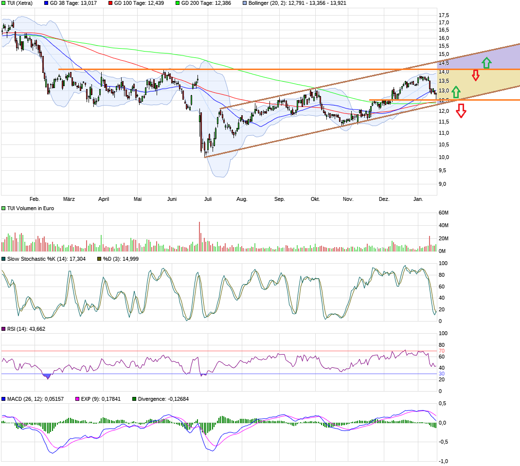Click the dark green Divergence legend square
Viewport: 520px width, 466px height.
pyautogui.click(x=134, y=399)
